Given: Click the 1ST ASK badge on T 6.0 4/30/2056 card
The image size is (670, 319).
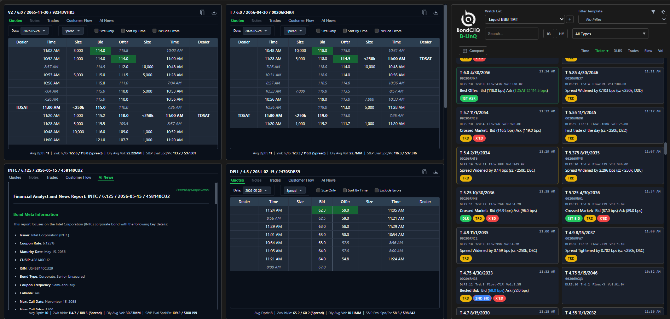Looking at the screenshot, I should click(x=469, y=98).
